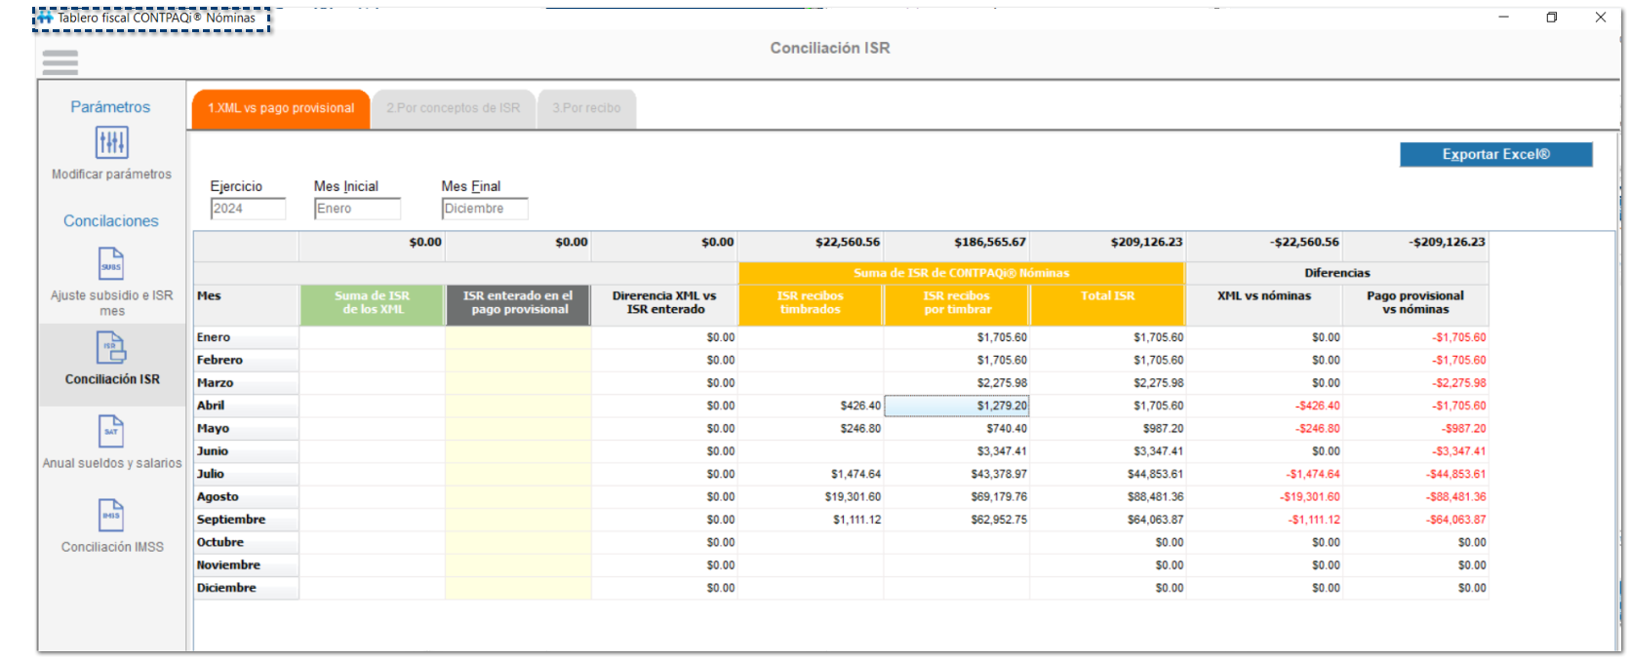Image resolution: width=1630 pixels, height=660 pixels.
Task: Click the Modificar parámetros sliders icon
Action: [x=111, y=142]
